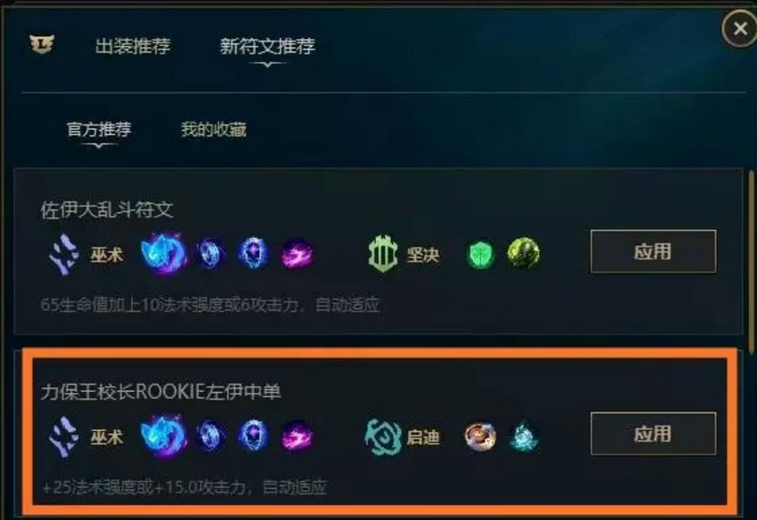Select the 新符文推荐 tab
Screen dimensions: 757x520
click(268, 46)
